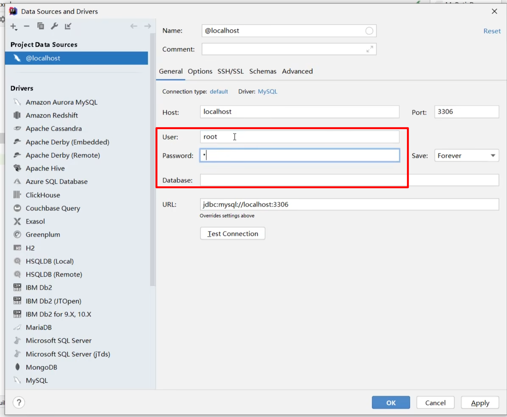Select IBM Db2 driver entry
This screenshot has height=417, width=507.
pos(39,288)
